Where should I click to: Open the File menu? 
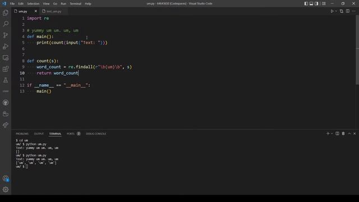(12, 3)
